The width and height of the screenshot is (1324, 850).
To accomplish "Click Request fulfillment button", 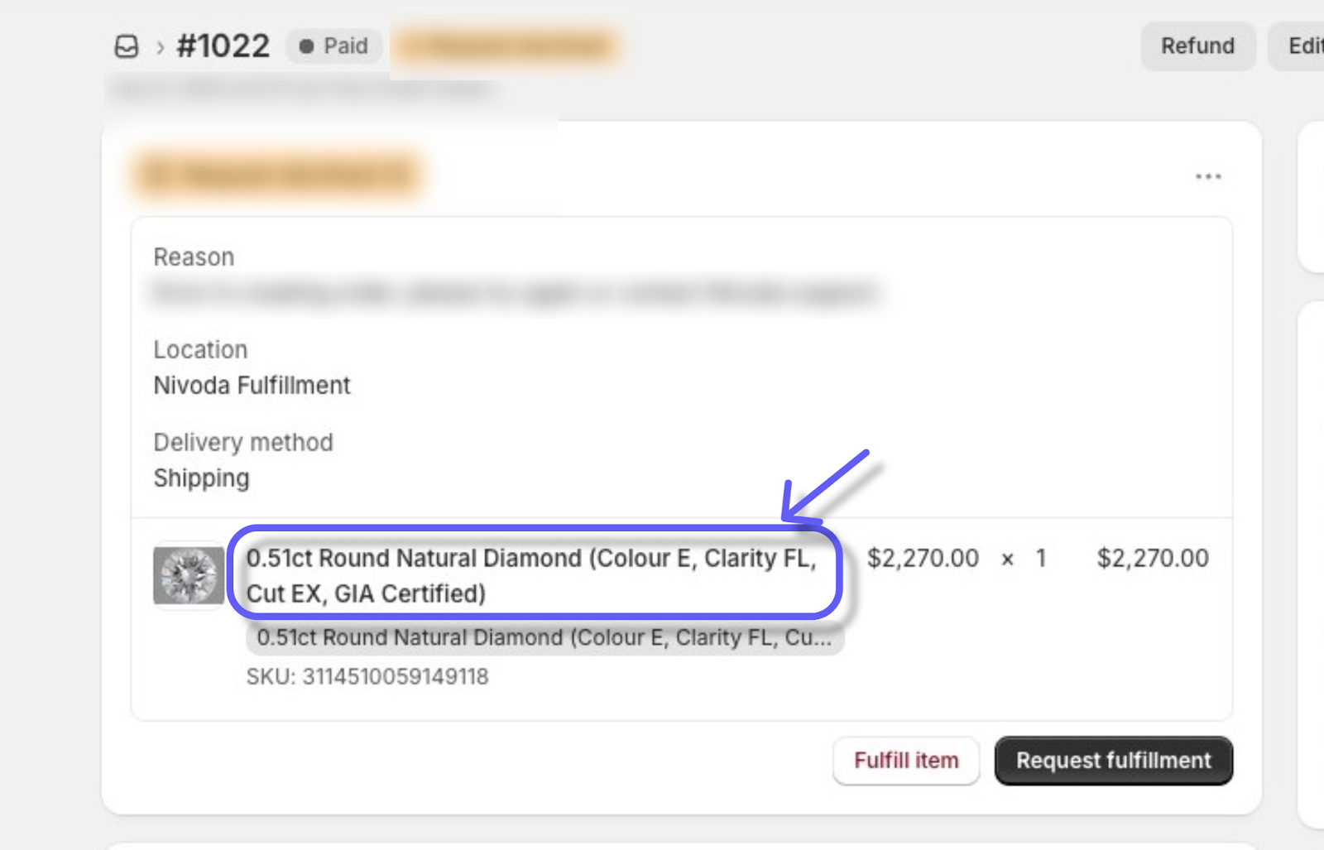I will pyautogui.click(x=1113, y=760).
